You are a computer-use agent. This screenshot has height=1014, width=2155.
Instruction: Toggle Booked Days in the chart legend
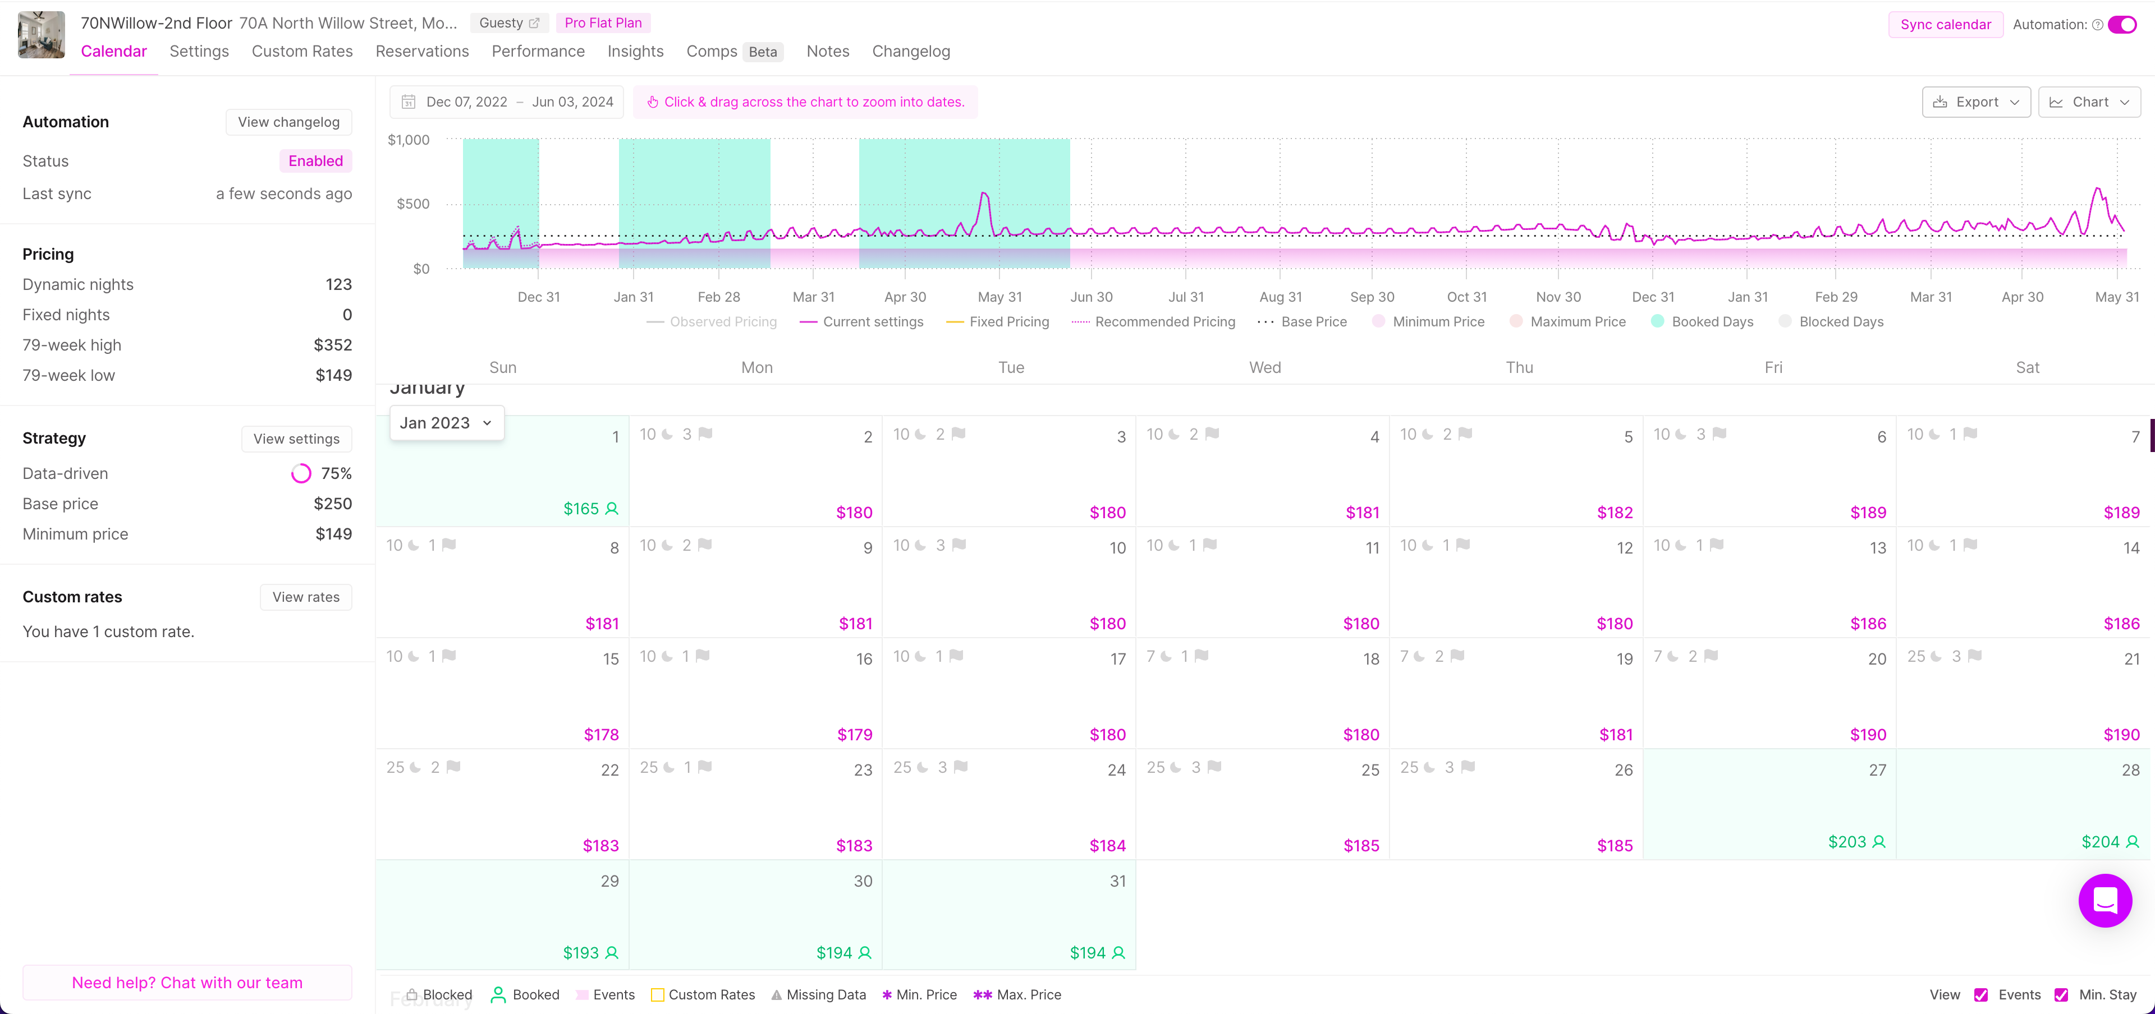pos(1702,322)
